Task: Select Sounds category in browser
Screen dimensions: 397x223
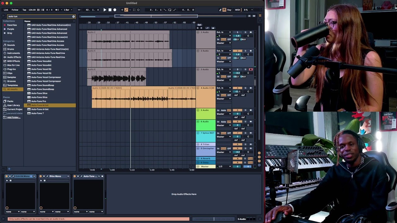Action: click(x=11, y=45)
